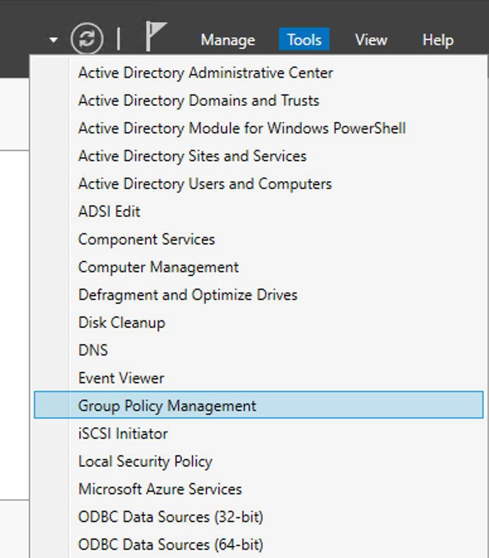Close the Tools menu via its header

304,39
